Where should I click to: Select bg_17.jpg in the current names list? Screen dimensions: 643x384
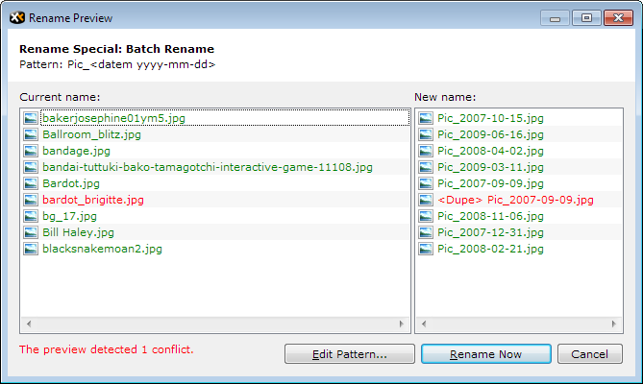click(x=66, y=216)
